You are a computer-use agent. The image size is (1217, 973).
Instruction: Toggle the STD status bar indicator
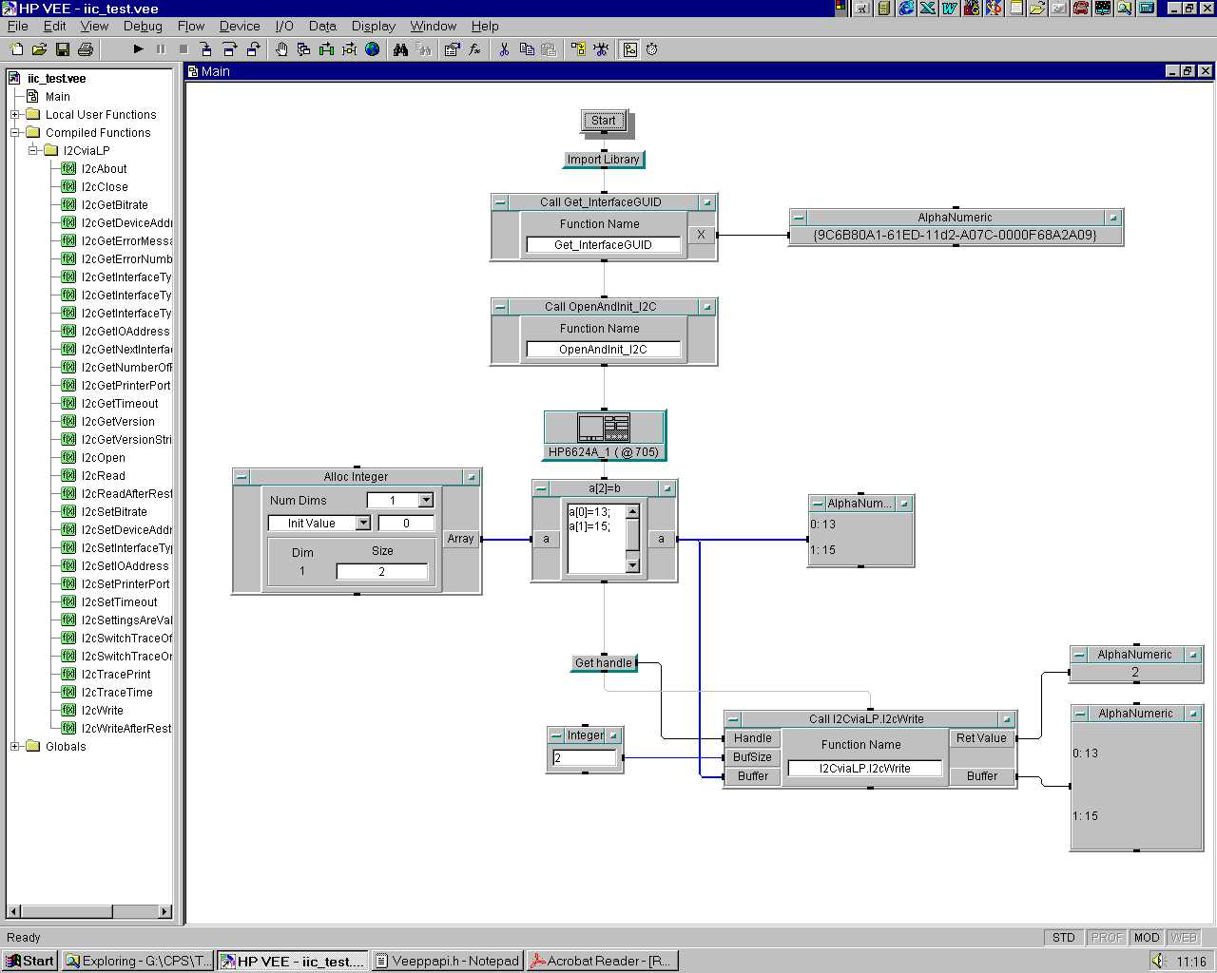[1063, 938]
